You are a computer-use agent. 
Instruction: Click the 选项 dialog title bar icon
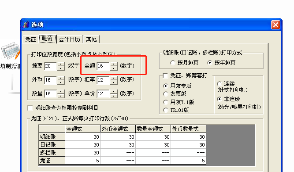click(26, 25)
